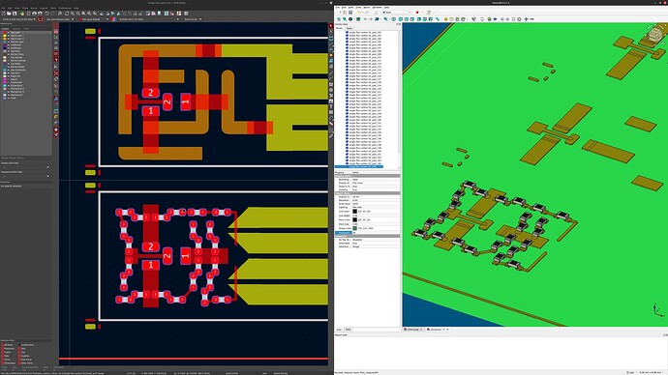Viewport: 668px width, 375px height.
Task: Open the Route menu in PCB Editor
Action: pyautogui.click(x=34, y=8)
